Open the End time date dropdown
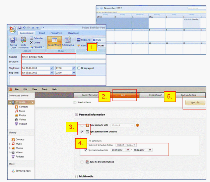This screenshot has width=210, height=182. pos(52,73)
